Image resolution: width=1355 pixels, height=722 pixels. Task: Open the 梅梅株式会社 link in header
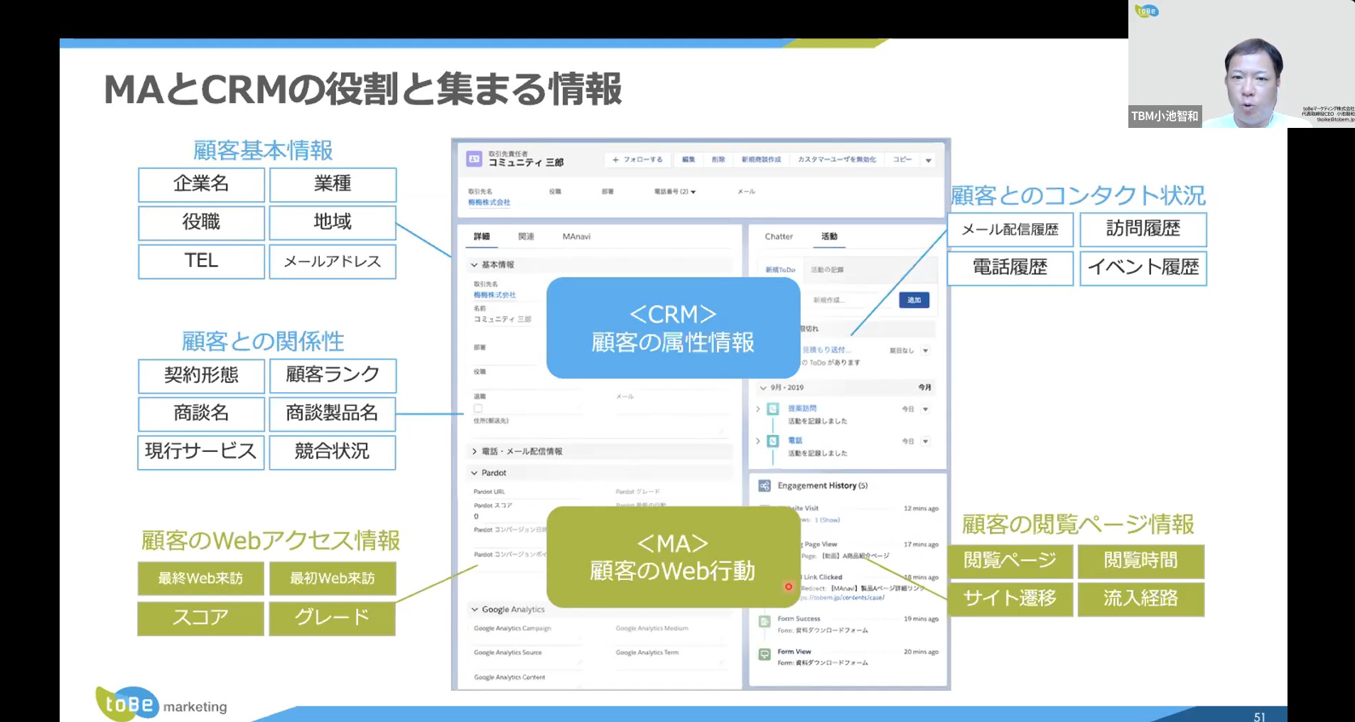click(489, 203)
